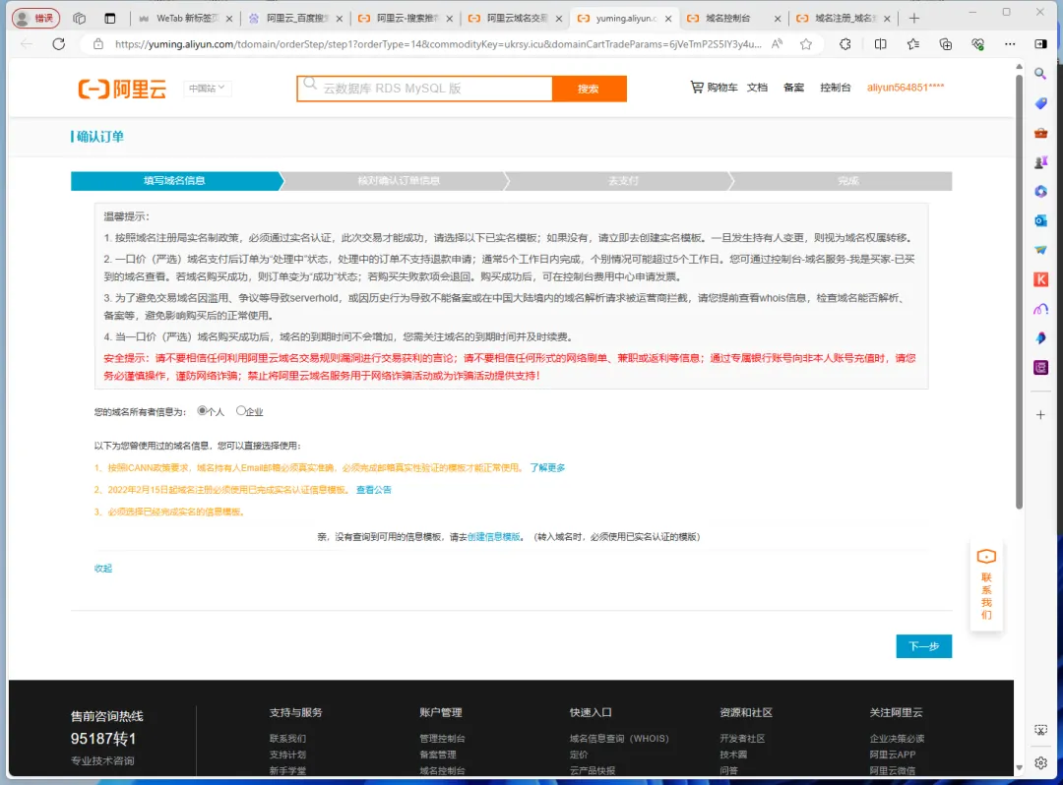Open workspaces icon in title bar
The height and width of the screenshot is (785, 1063).
[80, 19]
